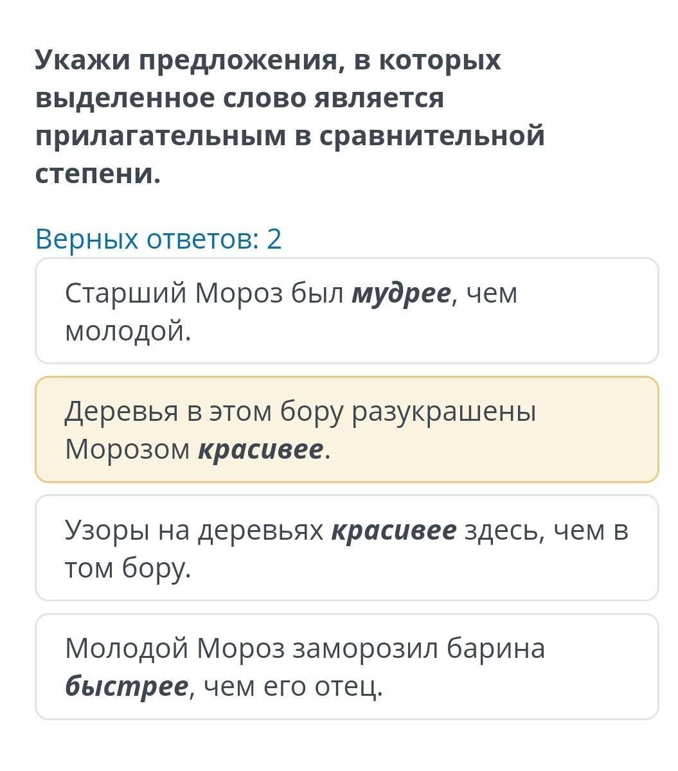The width and height of the screenshot is (678, 771).
Task: Click 'Морозом' in the highlighted answer
Action: point(128,450)
